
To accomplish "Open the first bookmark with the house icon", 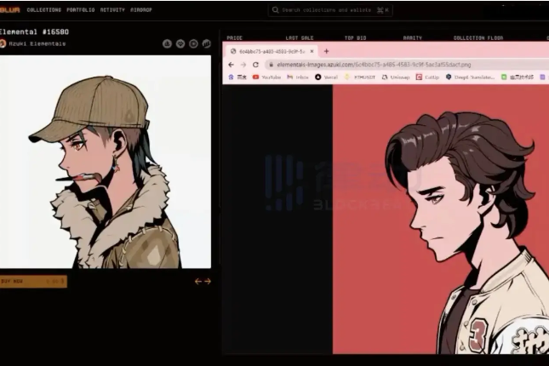I will (x=237, y=77).
